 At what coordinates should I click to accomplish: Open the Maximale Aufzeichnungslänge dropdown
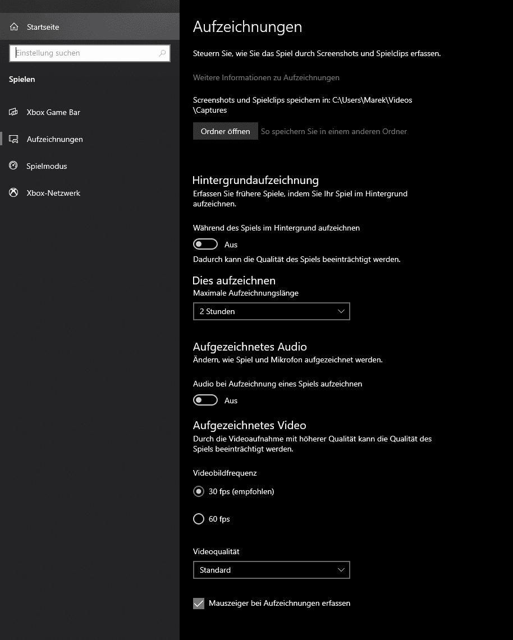pyautogui.click(x=271, y=311)
